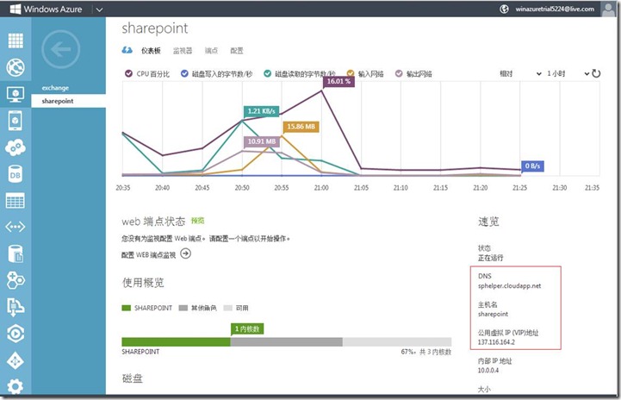Refresh the metrics chart
Viewport: 621px width, 400px height.
596,73
